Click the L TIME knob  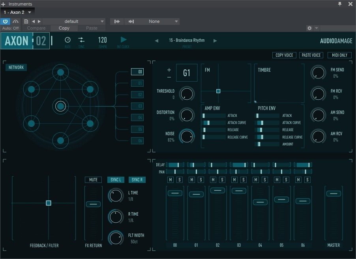point(116,196)
